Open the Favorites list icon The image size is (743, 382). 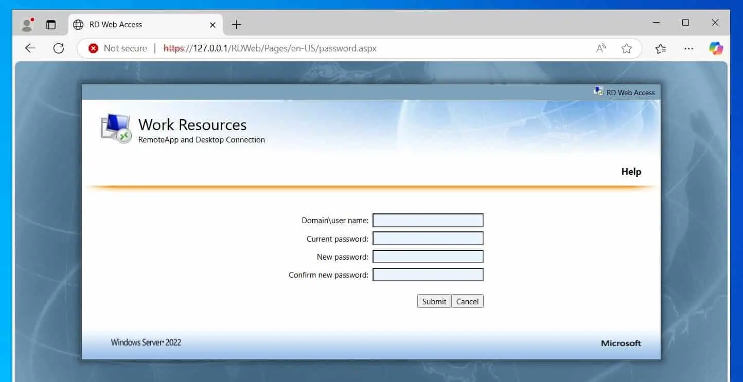coord(661,48)
